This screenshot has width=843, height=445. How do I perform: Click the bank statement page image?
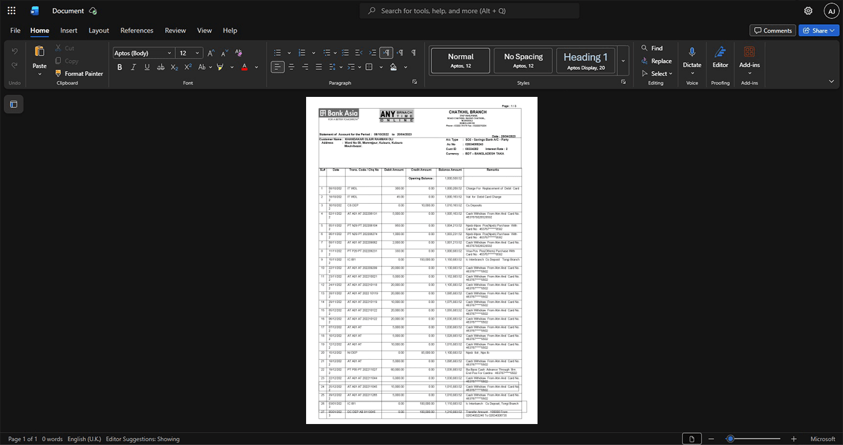(421, 260)
